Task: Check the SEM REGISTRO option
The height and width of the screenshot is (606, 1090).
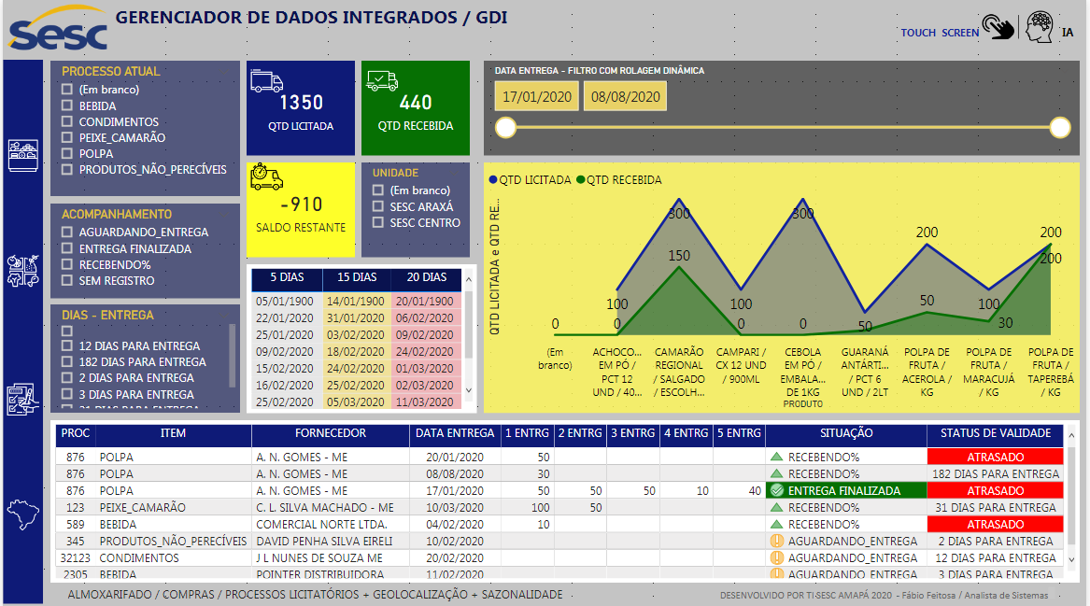Action: click(x=66, y=281)
